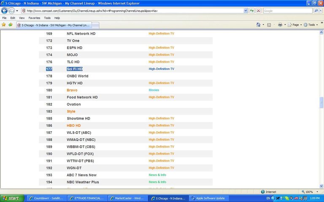324x202 pixels.
Task: Click the Ovation channel name
Action: tap(73, 104)
